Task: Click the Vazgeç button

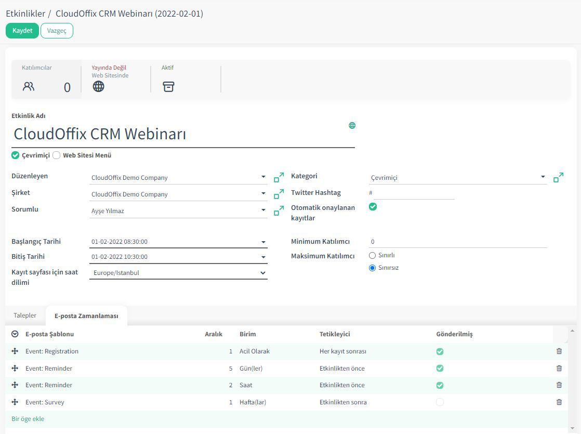Action: (57, 30)
